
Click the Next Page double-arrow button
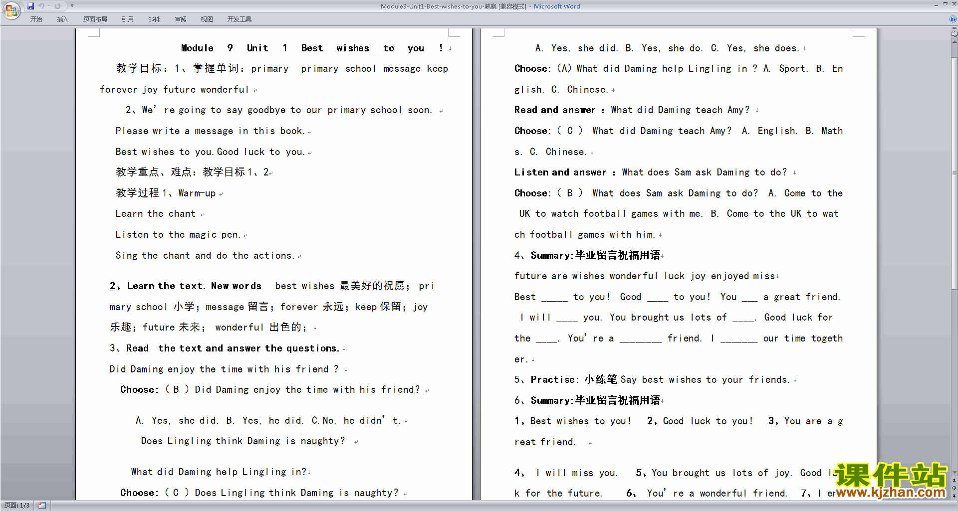point(954,496)
